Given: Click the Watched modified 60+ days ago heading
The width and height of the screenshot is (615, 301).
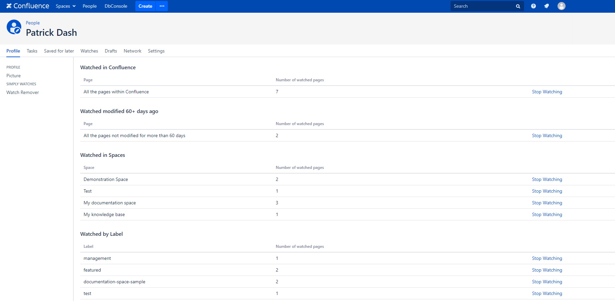Looking at the screenshot, I should (119, 111).
